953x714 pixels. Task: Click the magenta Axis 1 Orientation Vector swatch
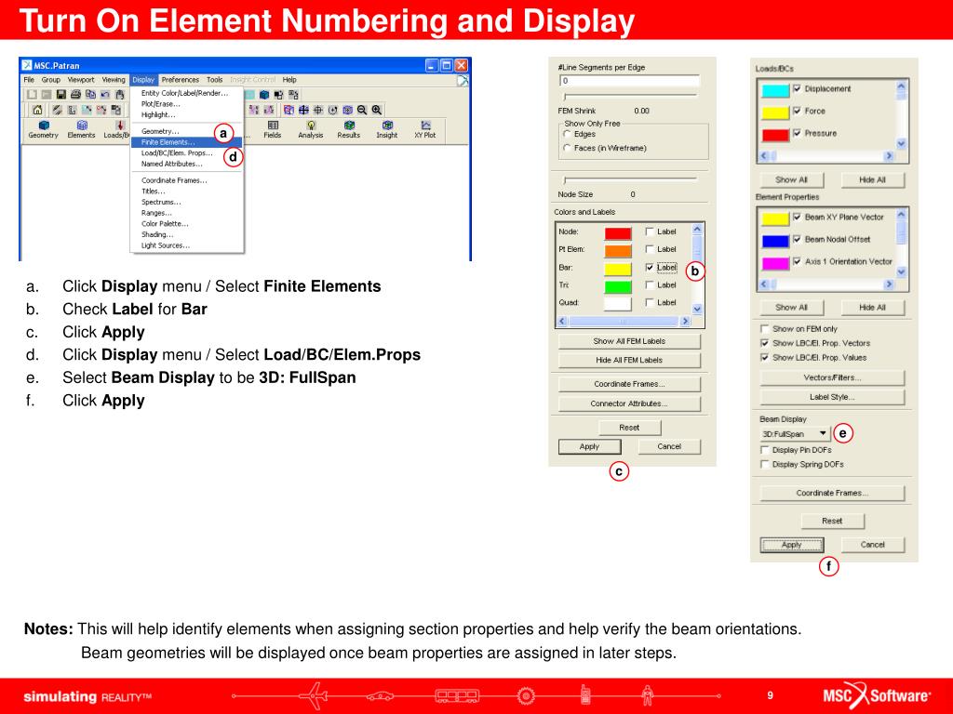pyautogui.click(x=775, y=263)
